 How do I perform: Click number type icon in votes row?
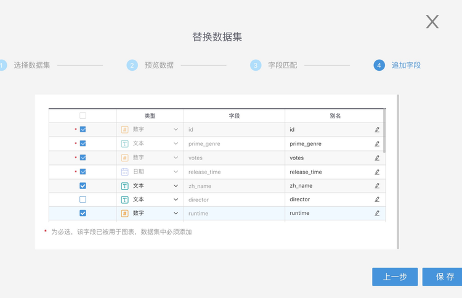pyautogui.click(x=124, y=158)
